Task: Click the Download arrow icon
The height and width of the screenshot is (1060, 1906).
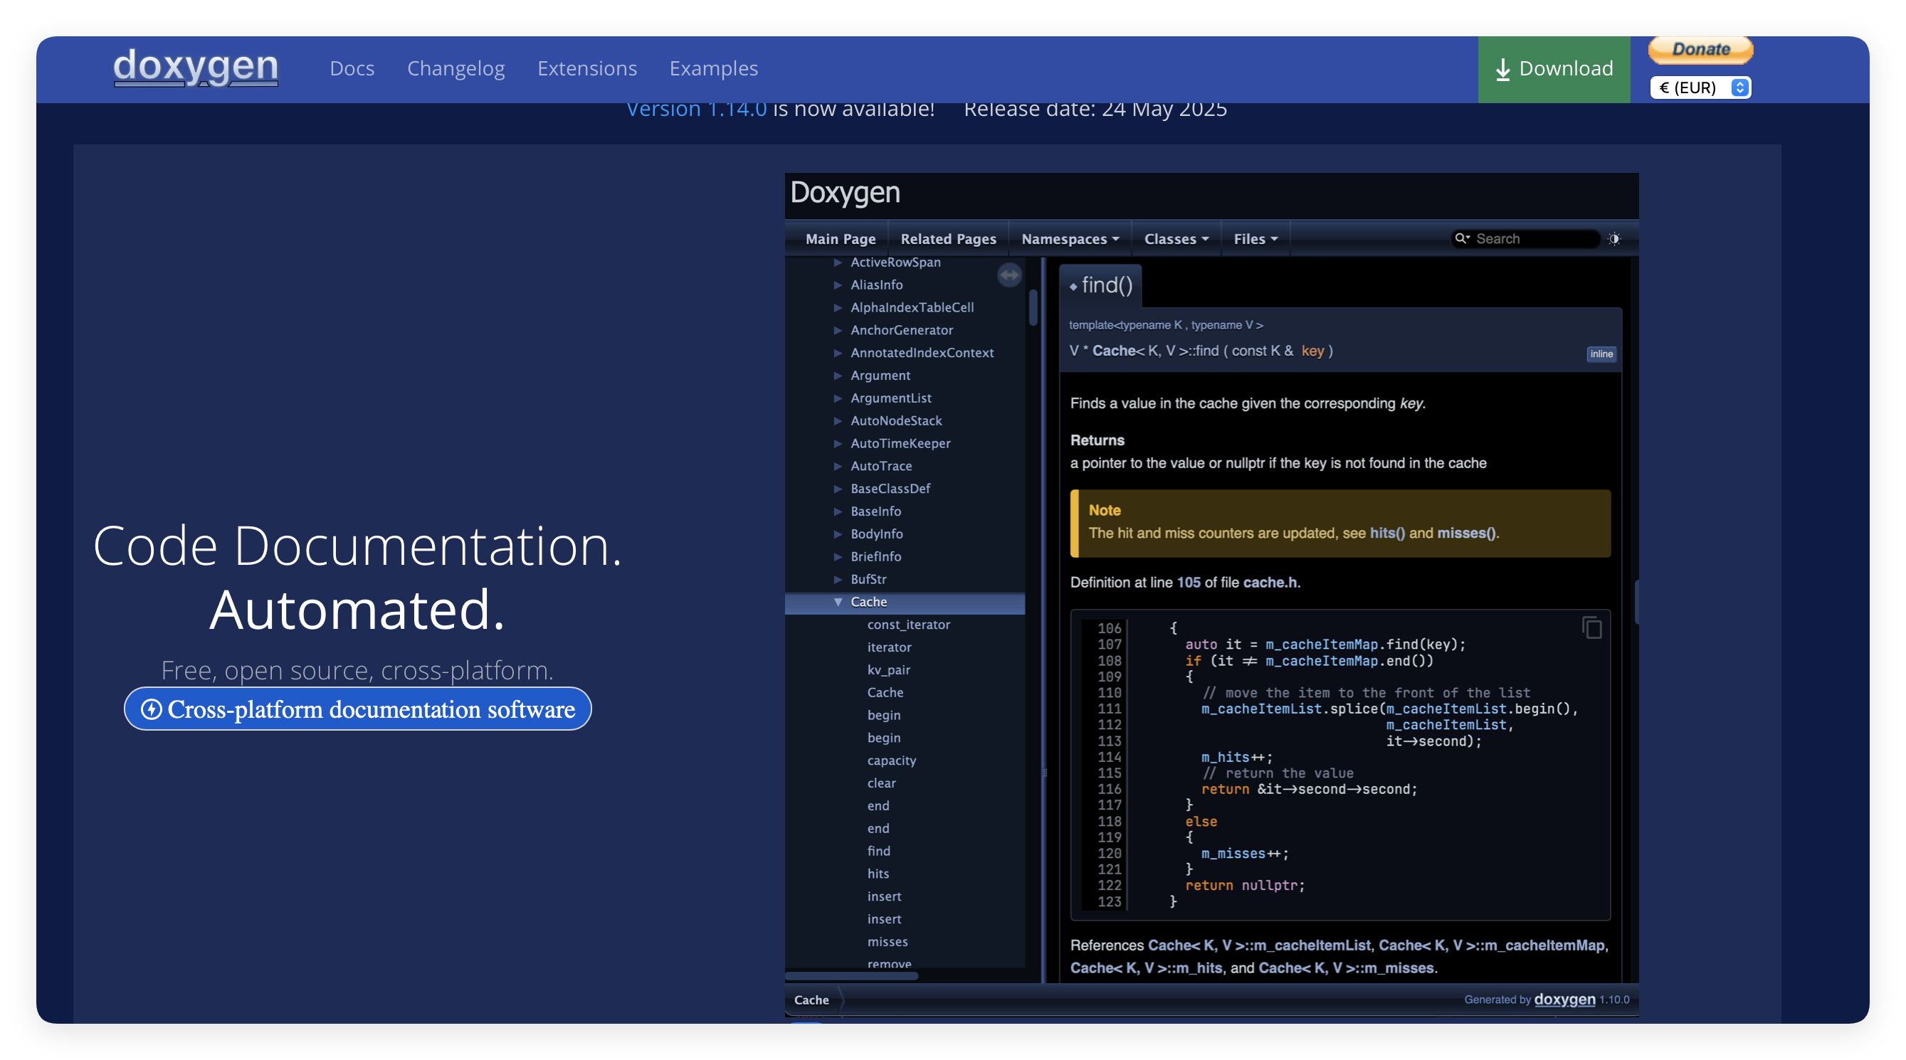Action: 1502,70
